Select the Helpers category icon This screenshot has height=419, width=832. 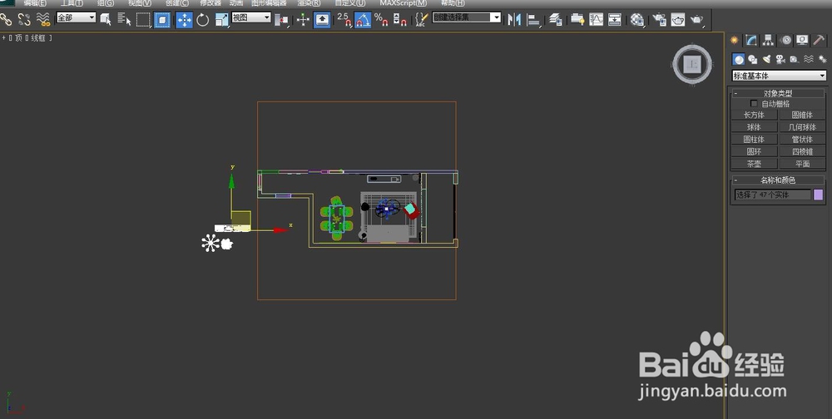pos(795,59)
